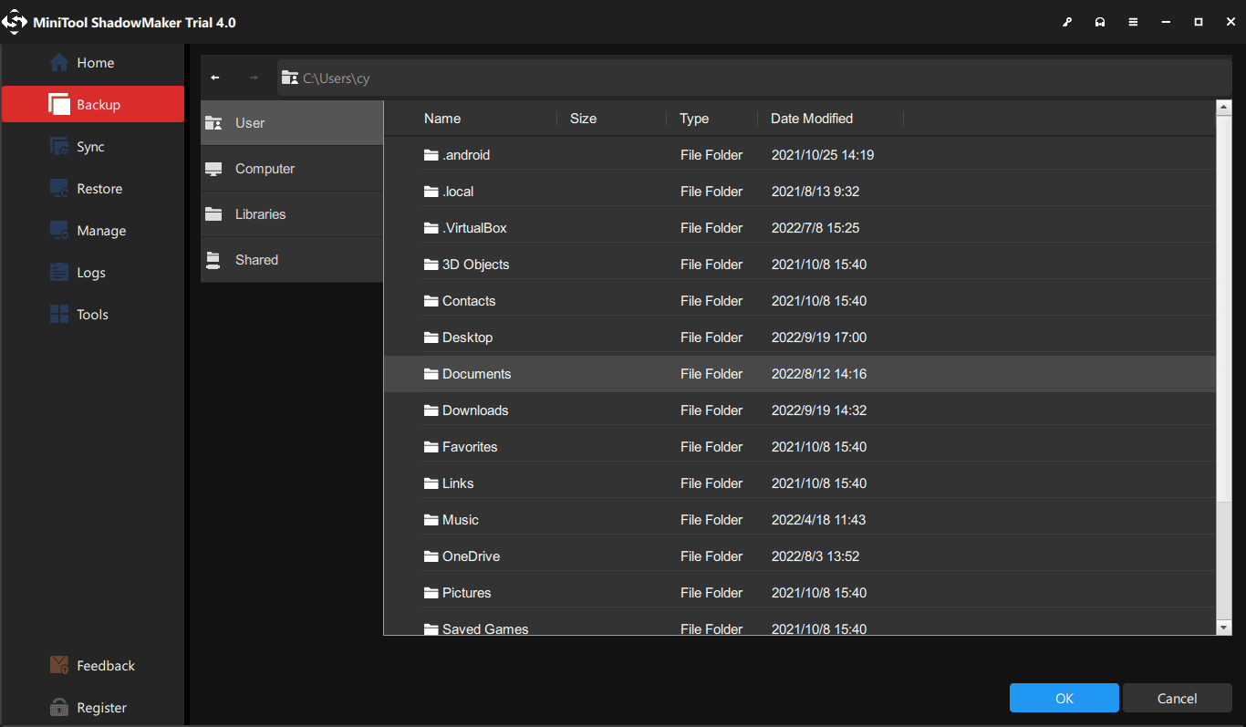This screenshot has width=1246, height=727.
Task: Click the Register icon at bottom left
Action: click(x=58, y=707)
